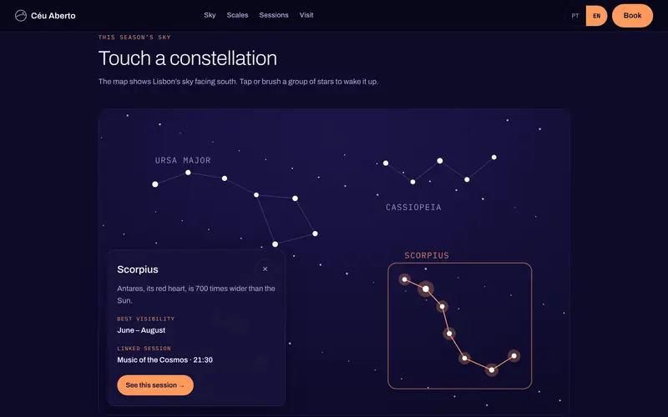Click See this session button
Screen dimensions: 668x417
[155, 385]
